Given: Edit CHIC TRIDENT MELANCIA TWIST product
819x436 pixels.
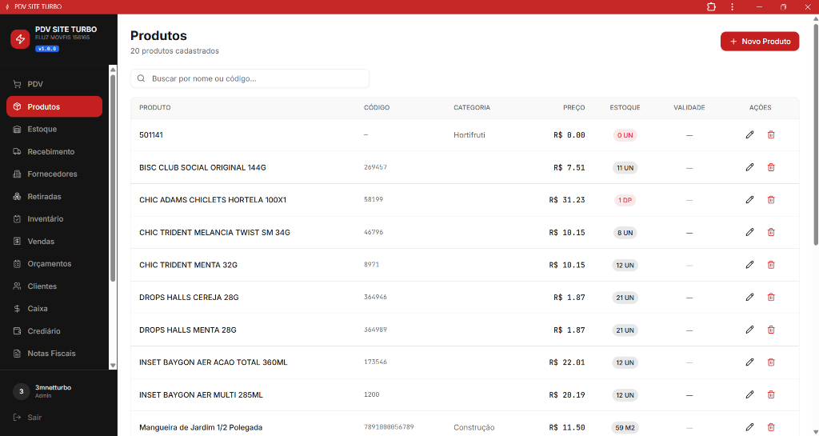Looking at the screenshot, I should pos(749,232).
